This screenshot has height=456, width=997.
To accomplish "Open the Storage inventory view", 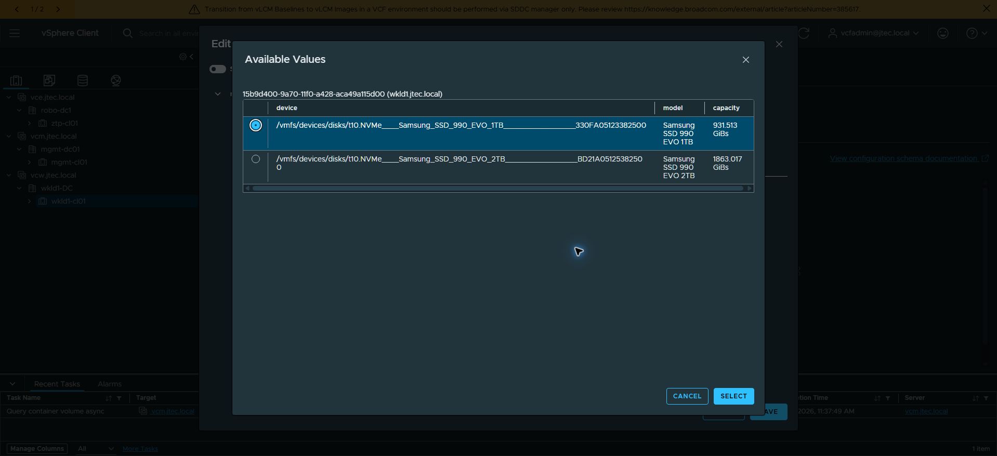I will tap(83, 81).
